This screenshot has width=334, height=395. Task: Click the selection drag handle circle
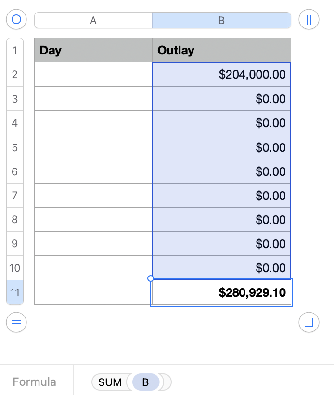pyautogui.click(x=151, y=278)
